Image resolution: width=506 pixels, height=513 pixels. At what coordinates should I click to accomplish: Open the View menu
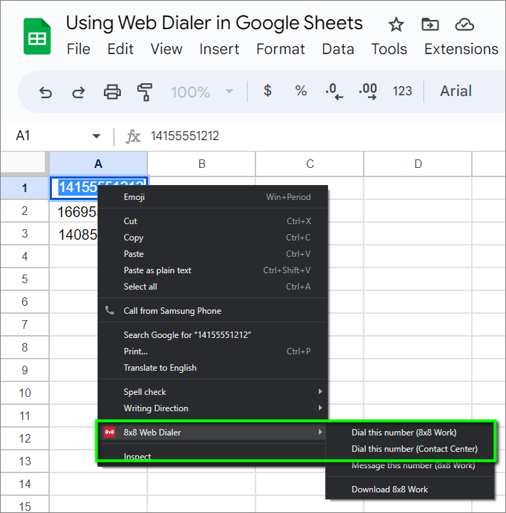167,49
